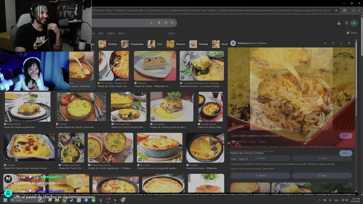Open Discord from taskbar
This screenshot has height=204, width=363.
[x=86, y=200]
